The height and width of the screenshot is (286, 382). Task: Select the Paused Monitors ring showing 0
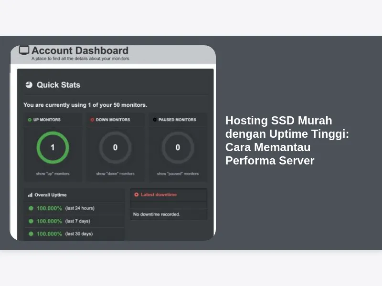tap(178, 148)
